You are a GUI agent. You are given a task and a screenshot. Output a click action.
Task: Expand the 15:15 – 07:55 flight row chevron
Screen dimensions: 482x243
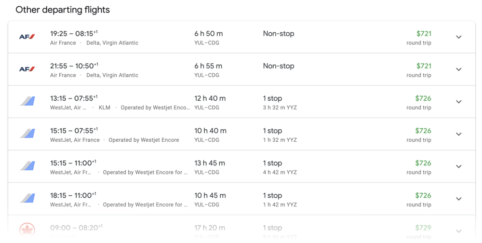click(458, 134)
